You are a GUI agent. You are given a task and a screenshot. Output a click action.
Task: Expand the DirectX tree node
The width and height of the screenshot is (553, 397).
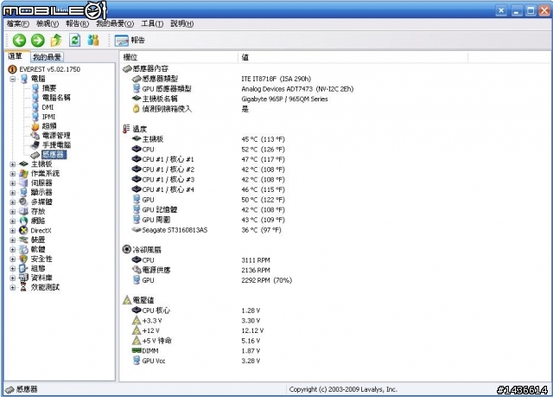pos(13,231)
